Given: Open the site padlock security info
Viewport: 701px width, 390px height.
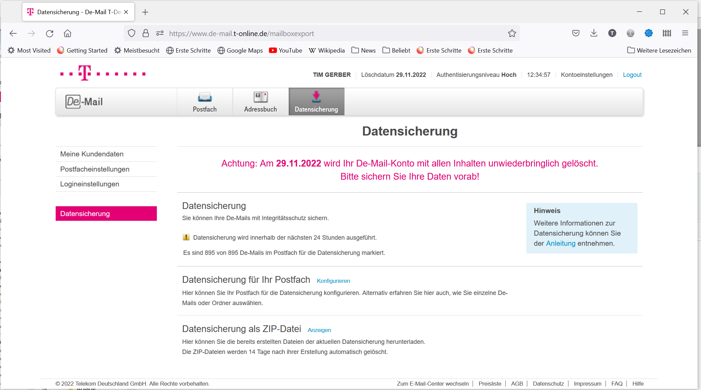Looking at the screenshot, I should pos(146,33).
